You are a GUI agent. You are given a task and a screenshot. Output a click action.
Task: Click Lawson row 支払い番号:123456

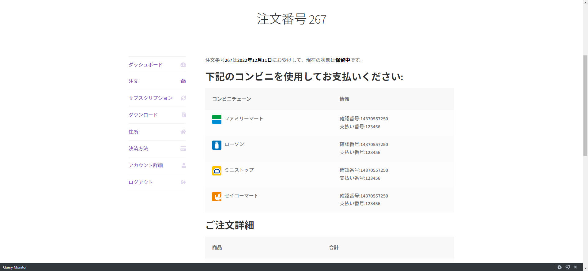click(360, 152)
